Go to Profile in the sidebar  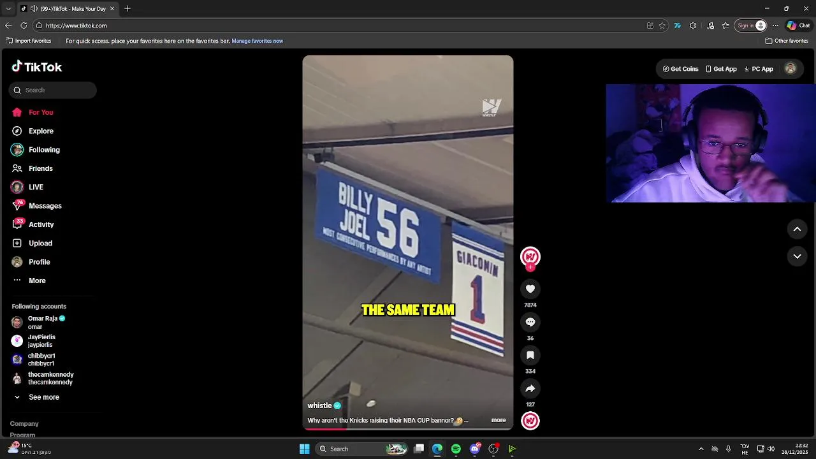coord(31,262)
